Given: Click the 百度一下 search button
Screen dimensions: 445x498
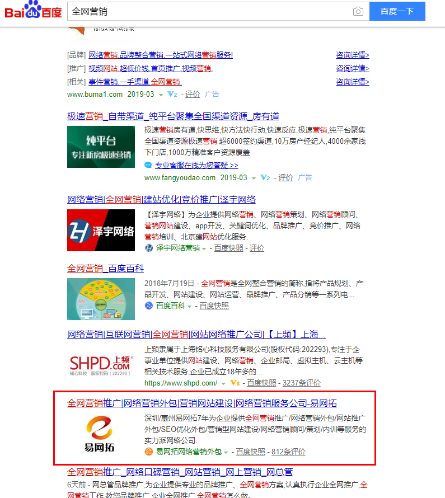Looking at the screenshot, I should pyautogui.click(x=397, y=11).
